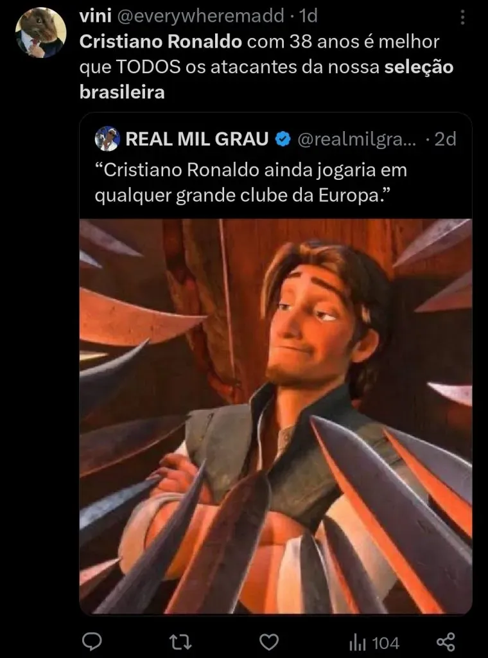Click the 1d timestamp on vini's tweet
The image size is (488, 658).
(308, 17)
